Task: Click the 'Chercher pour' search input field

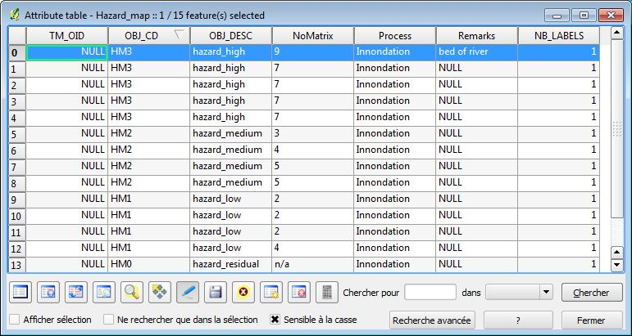Action: [x=430, y=292]
